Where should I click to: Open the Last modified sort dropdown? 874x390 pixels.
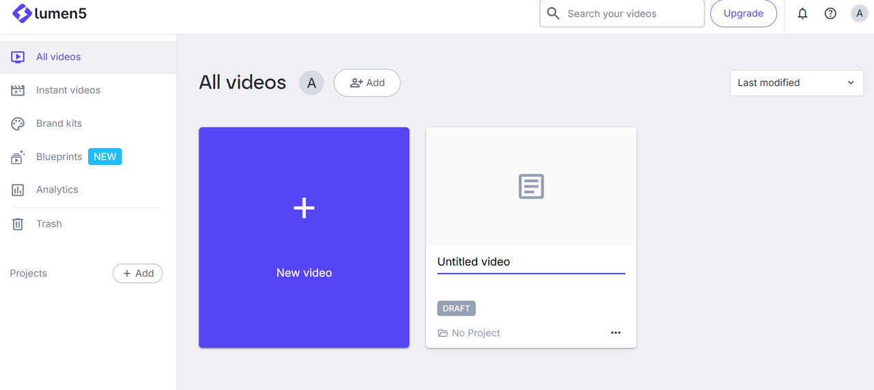click(797, 82)
